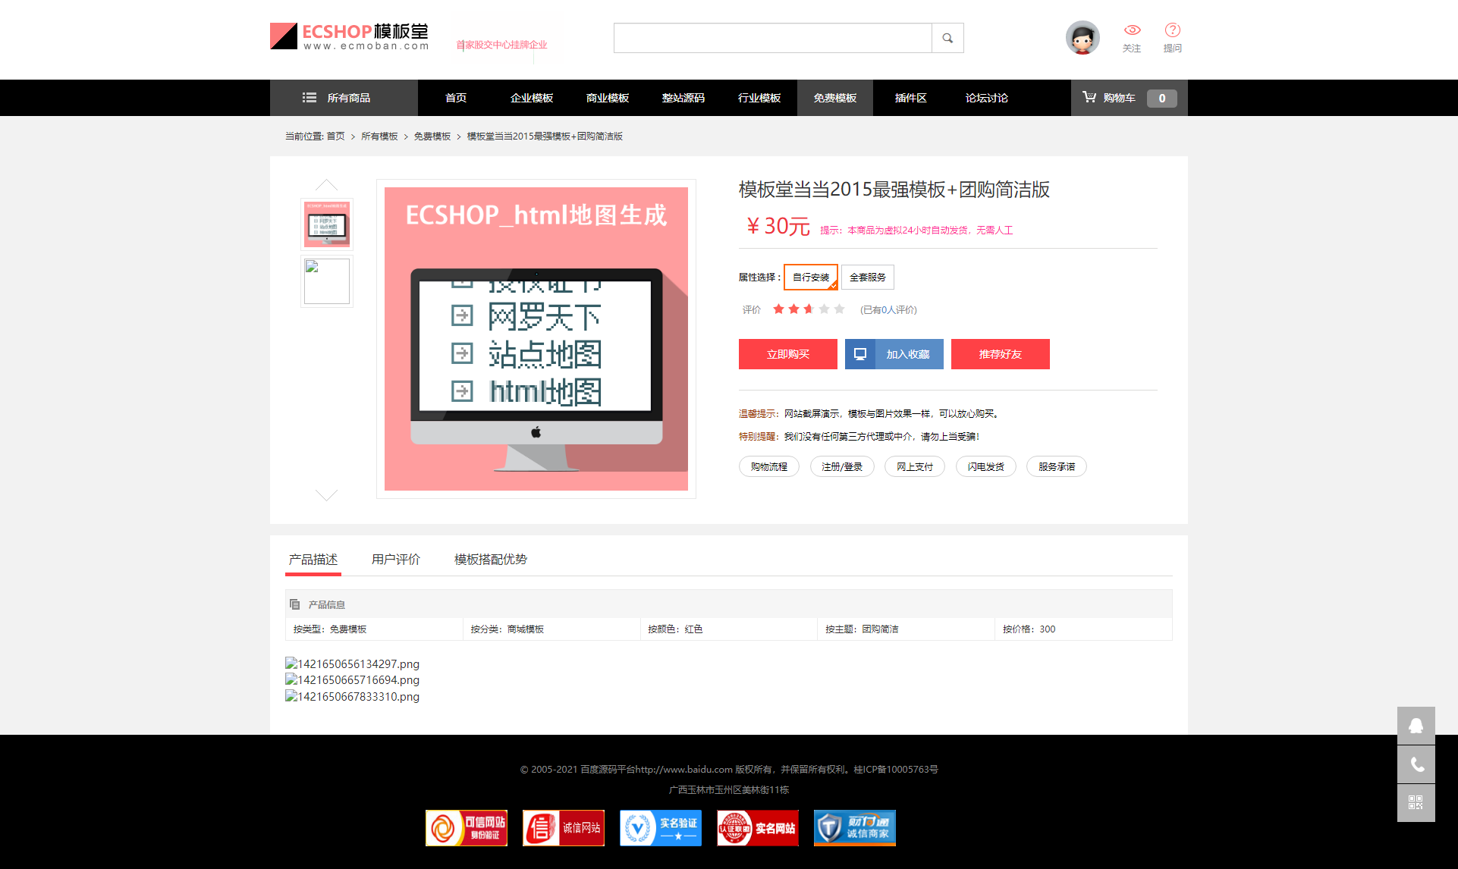Click the 1421650667833310.png image placeholder

353,697
